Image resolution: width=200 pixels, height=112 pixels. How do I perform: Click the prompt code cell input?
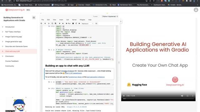point(84,83)
